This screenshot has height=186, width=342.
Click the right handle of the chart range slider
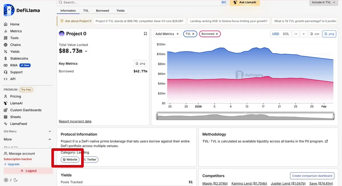(334, 116)
